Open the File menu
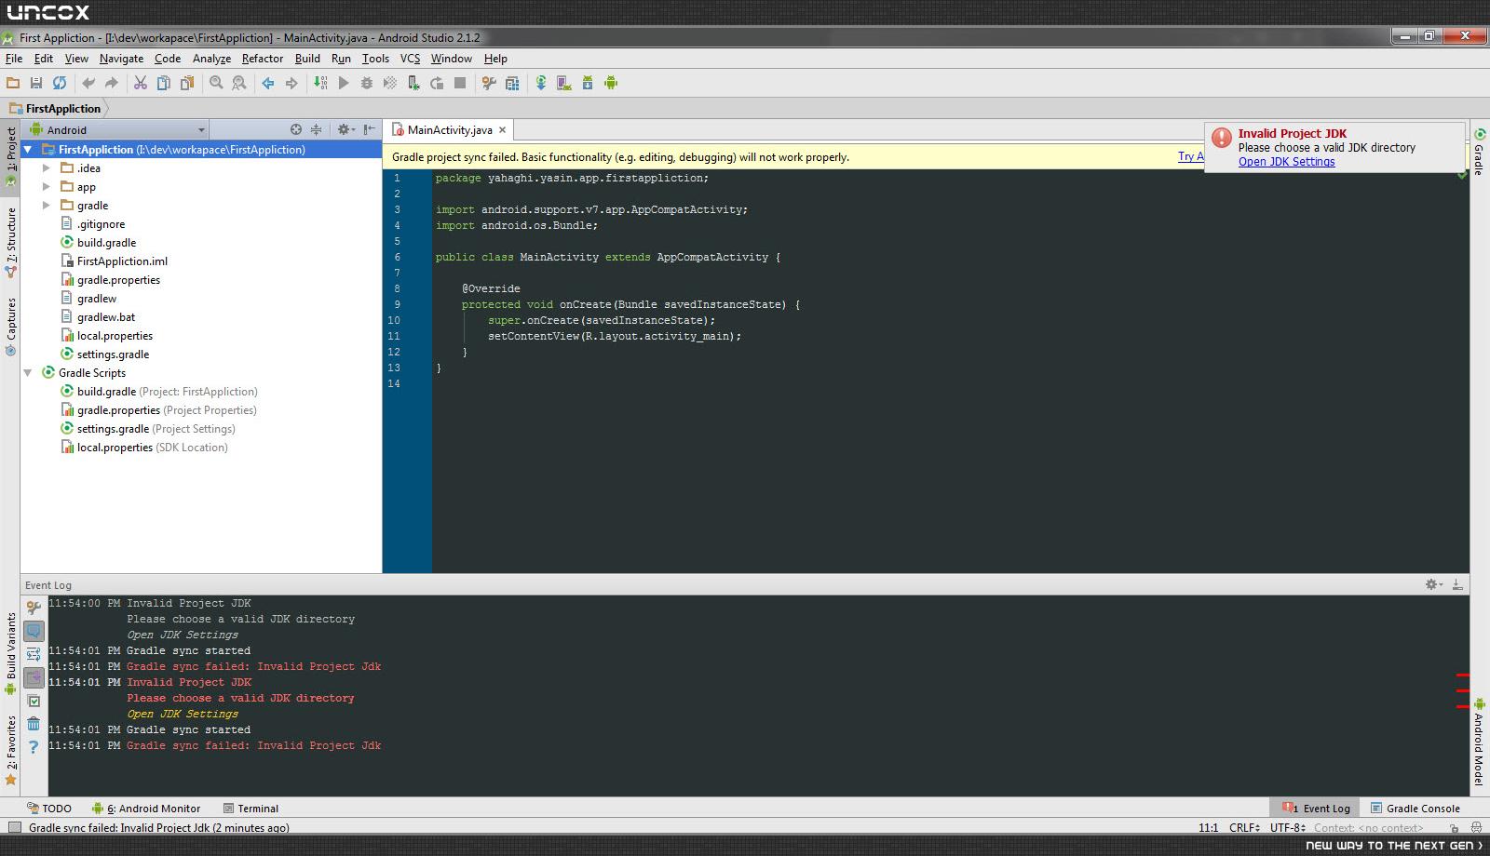The width and height of the screenshot is (1490, 856). click(14, 58)
